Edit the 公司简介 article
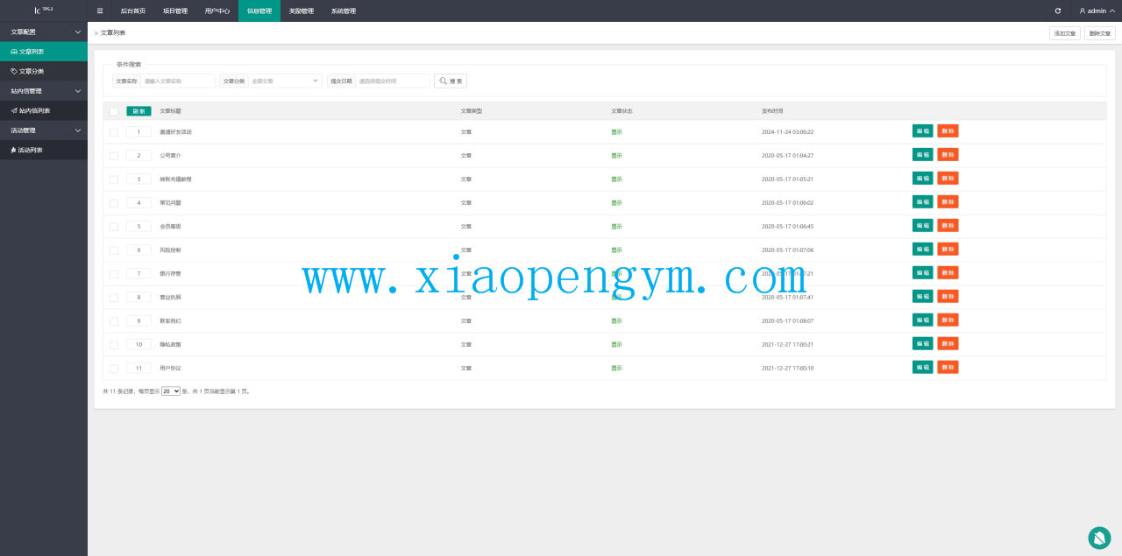The height and width of the screenshot is (556, 1122). click(x=922, y=155)
